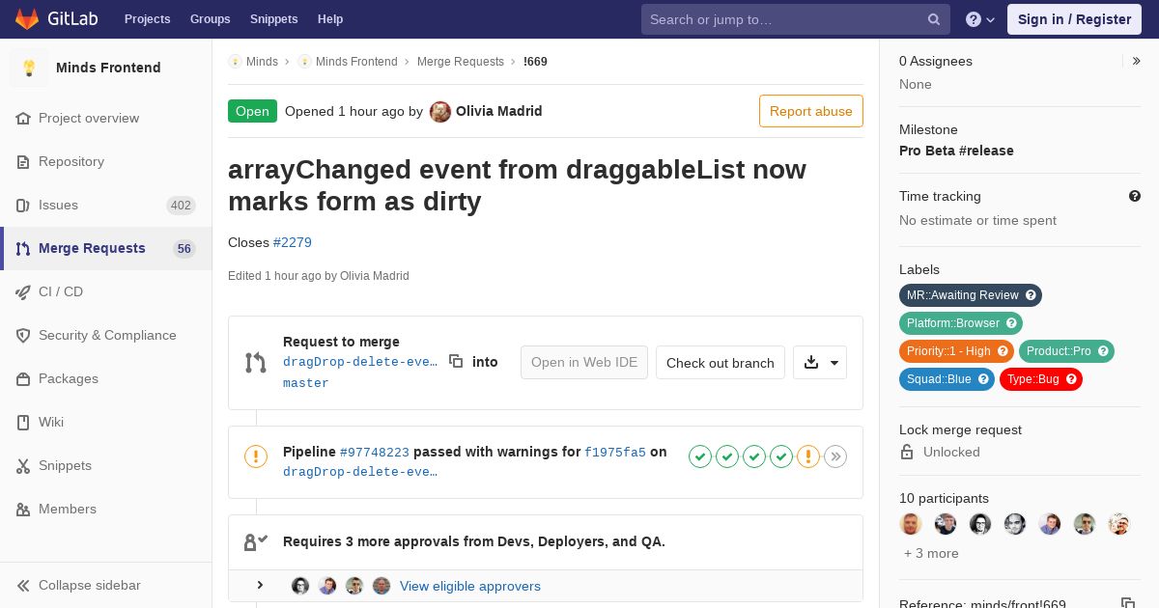Click the Members people icon
The image size is (1159, 608).
point(23,510)
